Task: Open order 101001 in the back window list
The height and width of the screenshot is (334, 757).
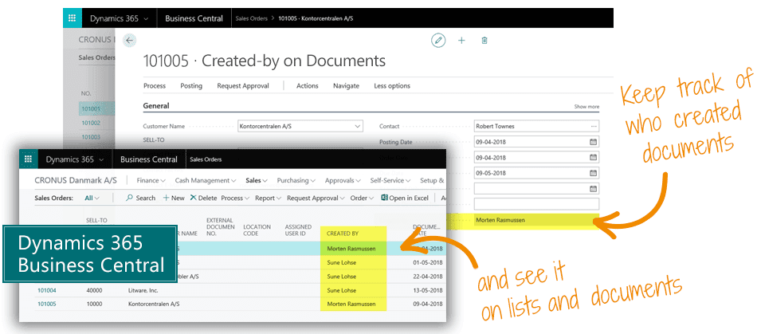Action: (x=91, y=108)
